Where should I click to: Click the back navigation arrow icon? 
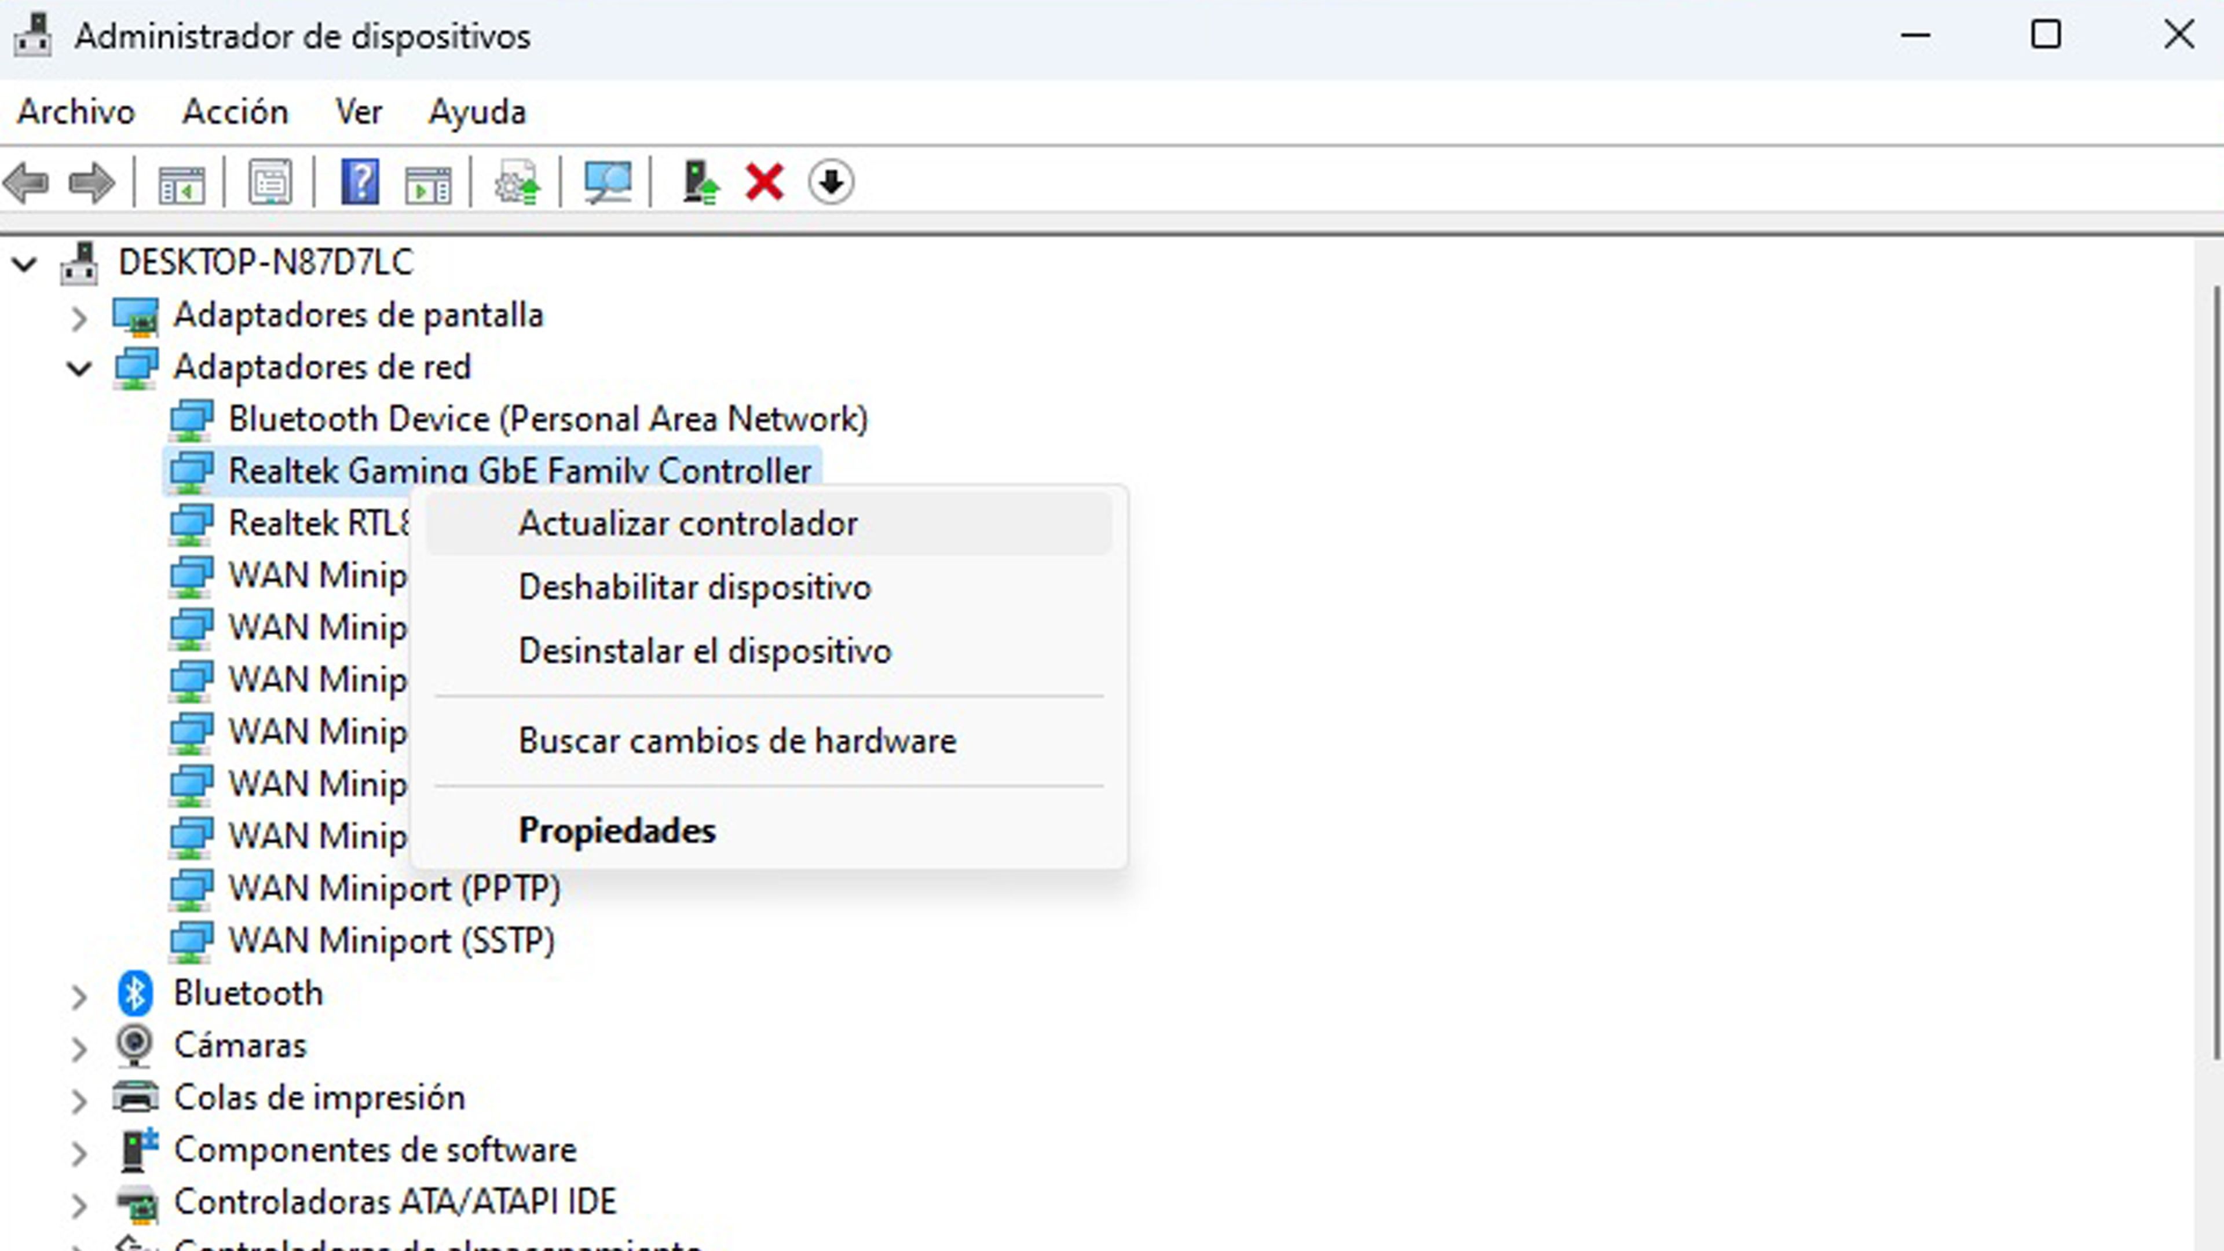pyautogui.click(x=26, y=182)
